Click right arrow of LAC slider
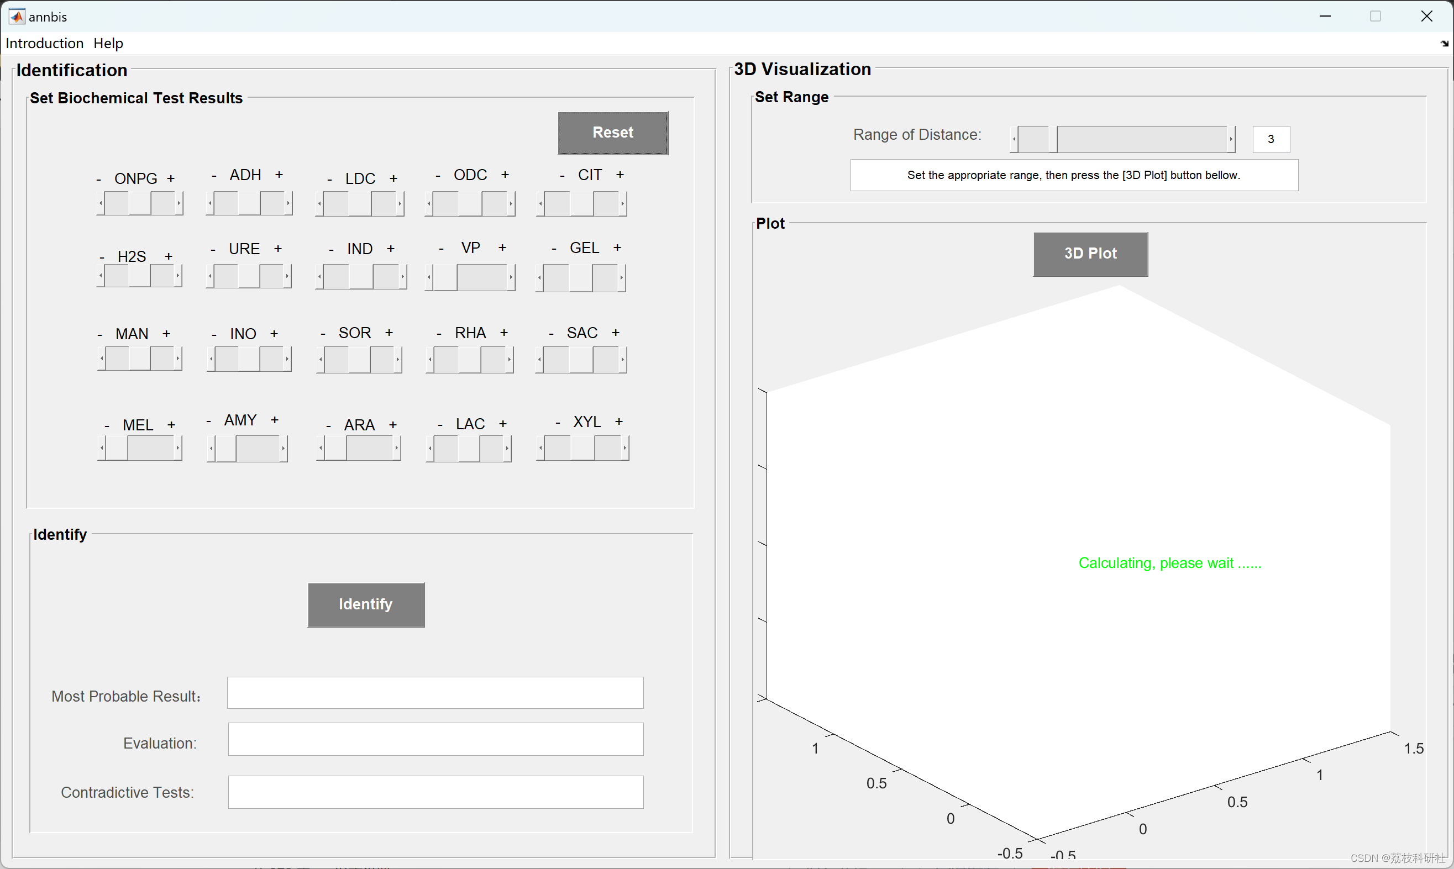This screenshot has height=869, width=1454. click(x=507, y=449)
